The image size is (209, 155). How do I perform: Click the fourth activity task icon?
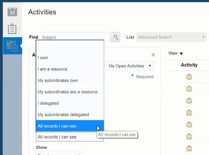[189, 113]
